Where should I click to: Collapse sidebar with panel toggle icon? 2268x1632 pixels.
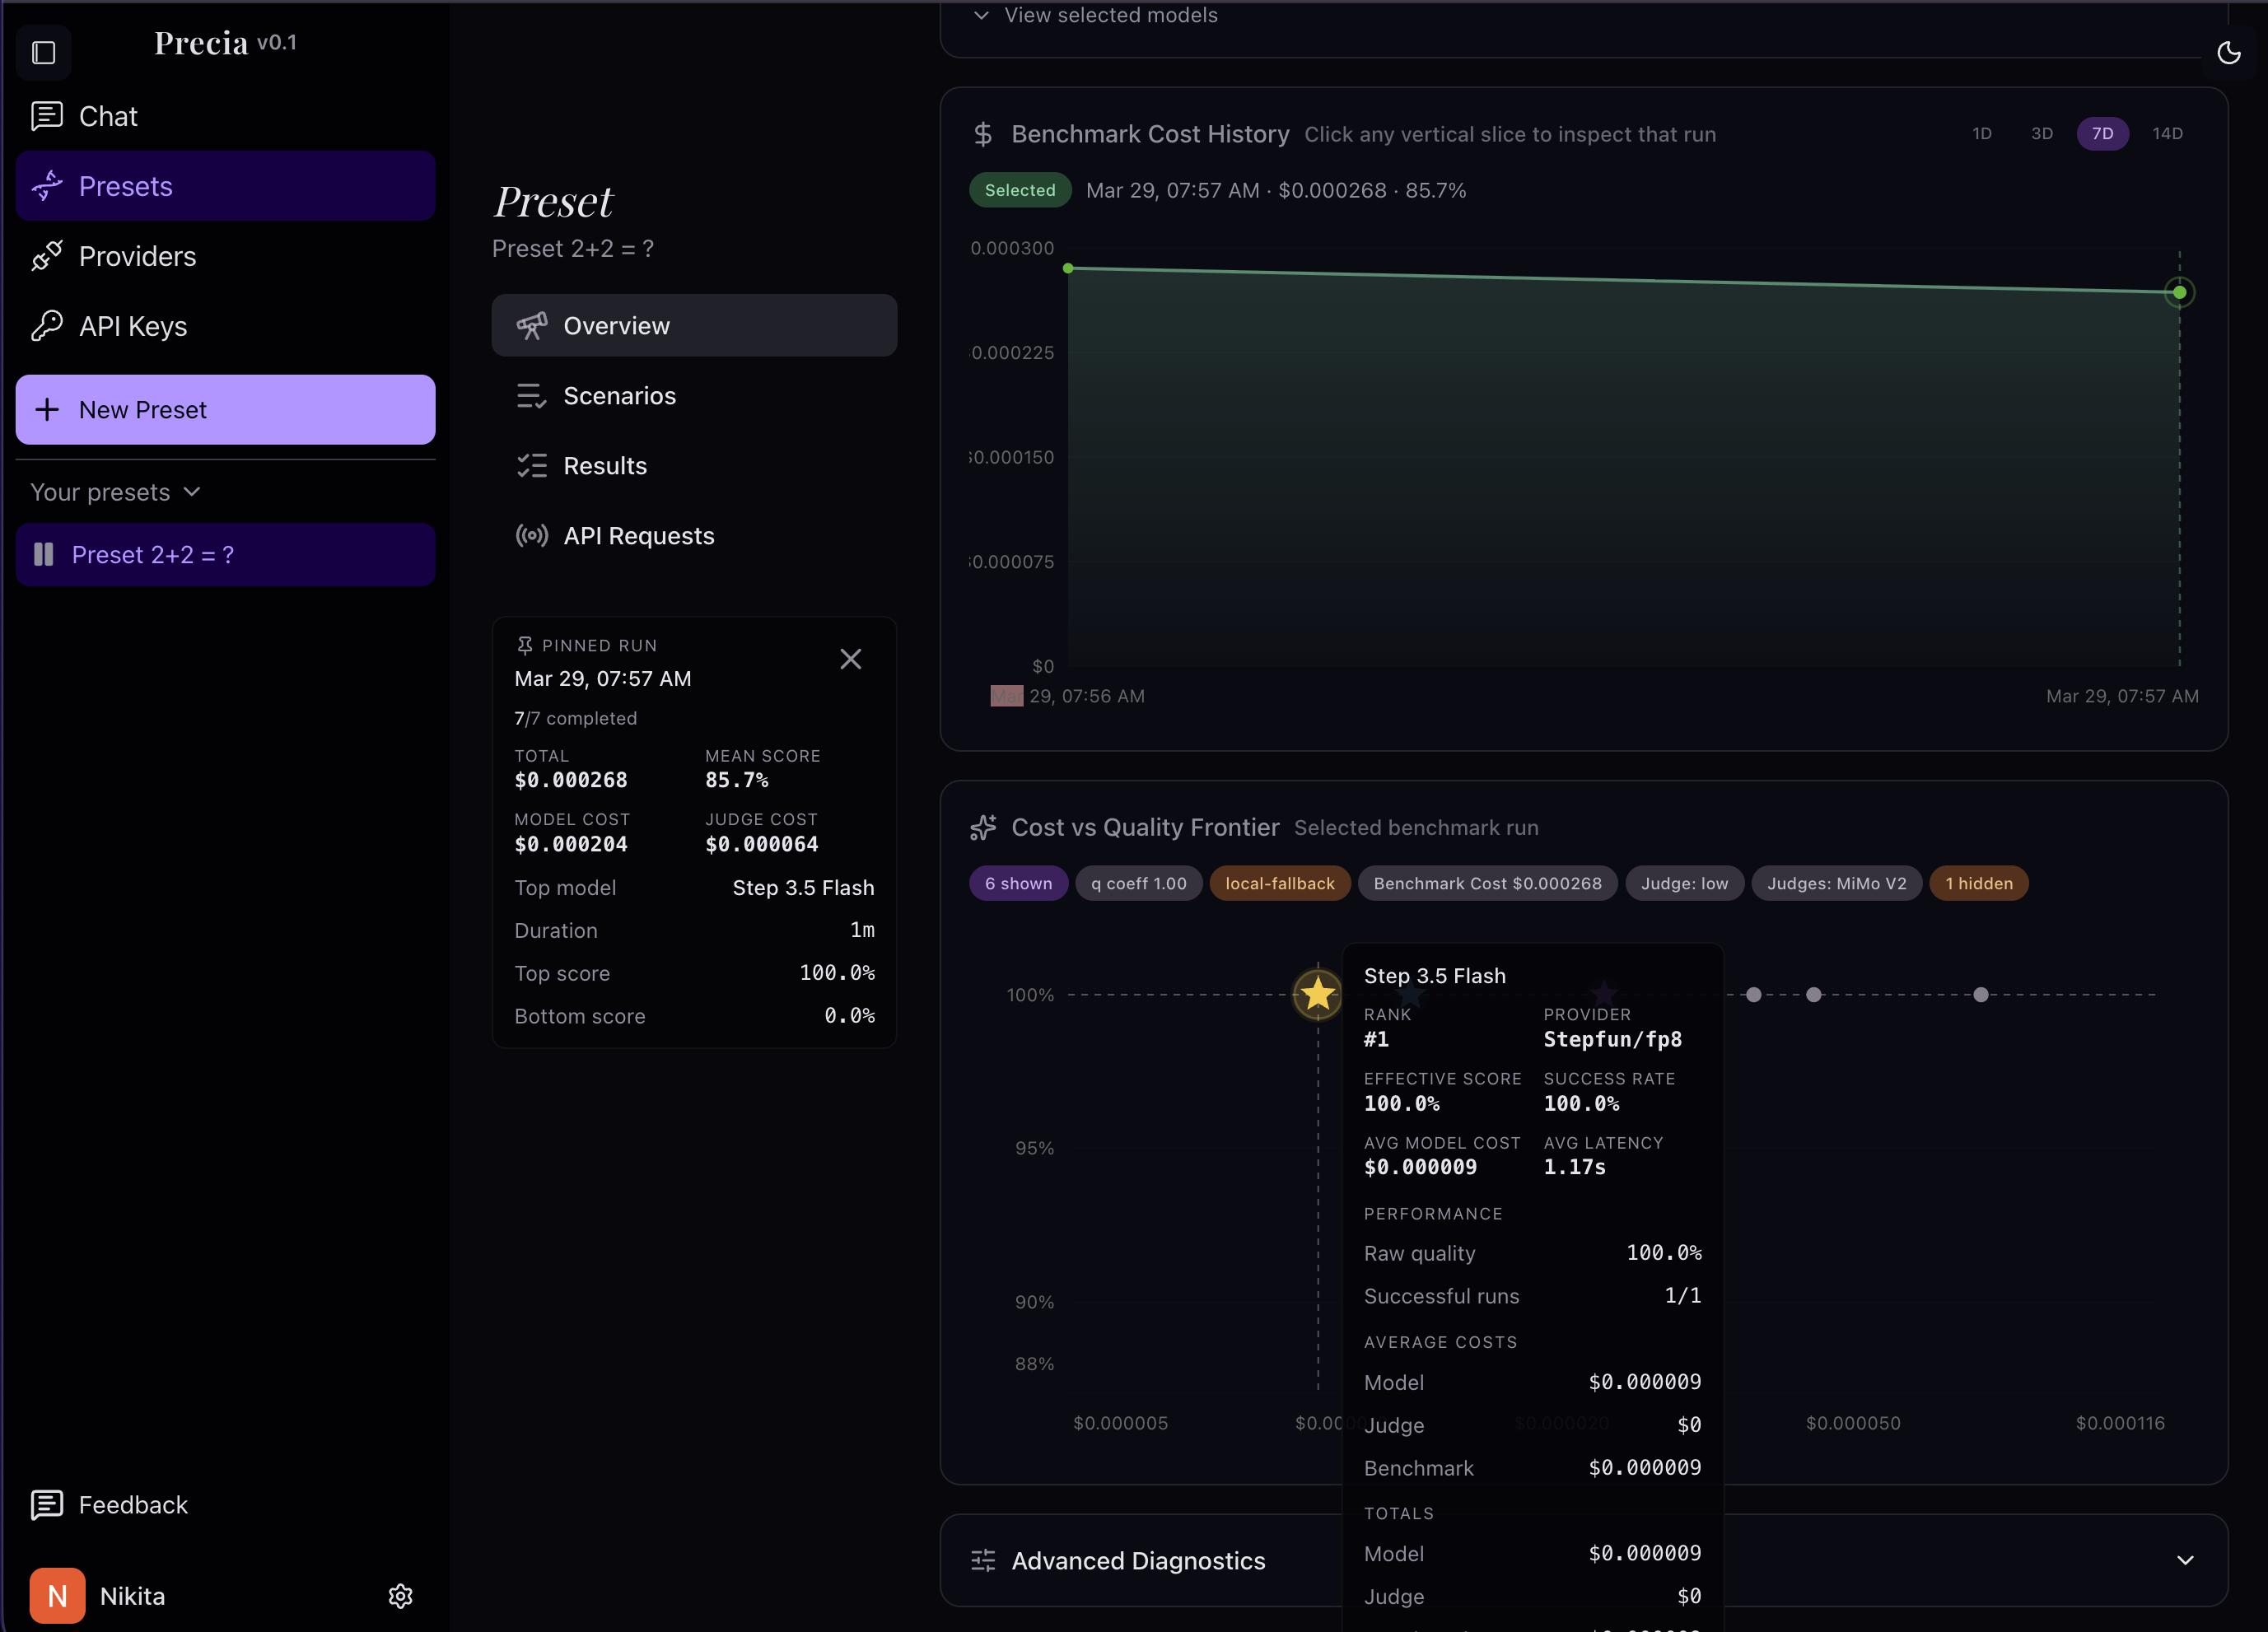coord(43,52)
